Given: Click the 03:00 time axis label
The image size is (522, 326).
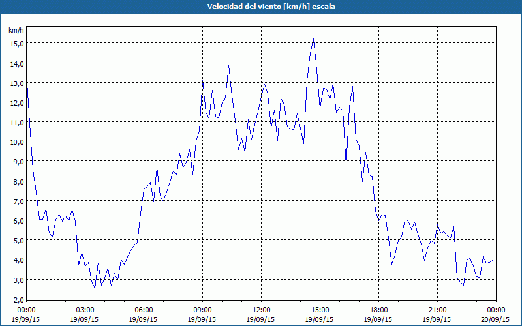Looking at the screenshot, I should point(85,310).
